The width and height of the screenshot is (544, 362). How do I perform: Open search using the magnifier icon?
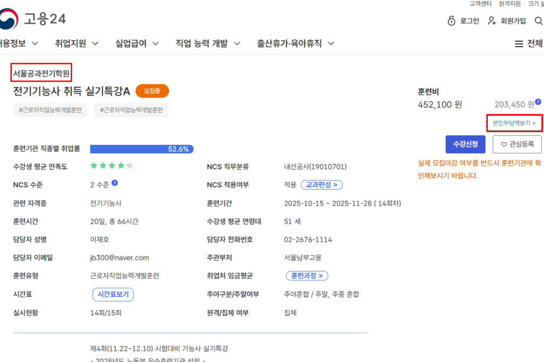539,20
